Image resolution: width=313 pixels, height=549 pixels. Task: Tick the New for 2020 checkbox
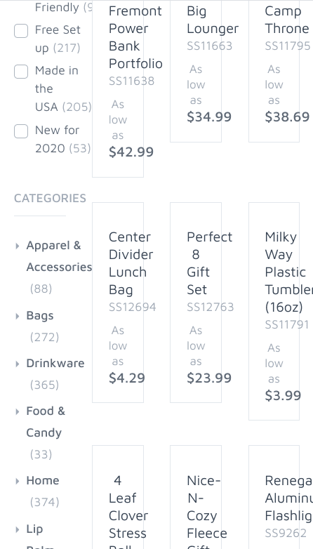pos(21,131)
